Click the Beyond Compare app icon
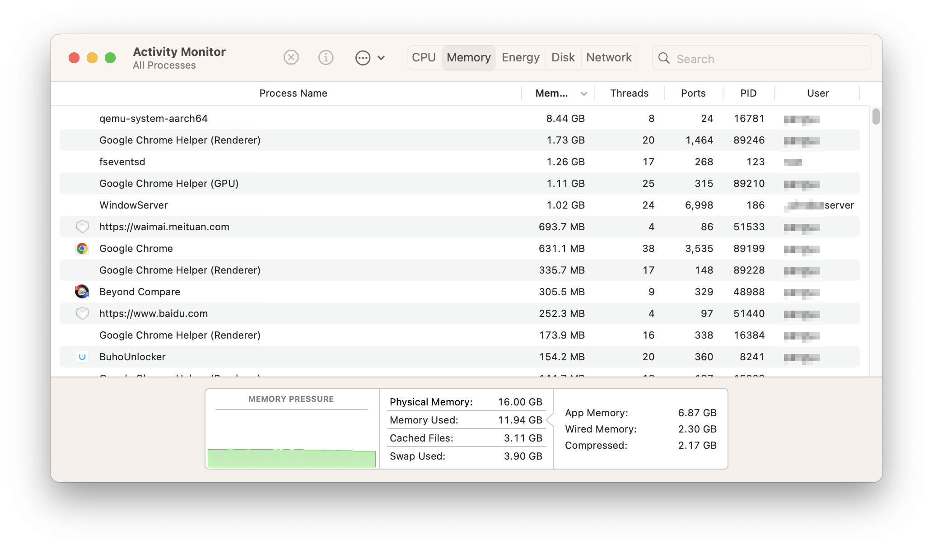The width and height of the screenshot is (933, 549). click(x=82, y=292)
